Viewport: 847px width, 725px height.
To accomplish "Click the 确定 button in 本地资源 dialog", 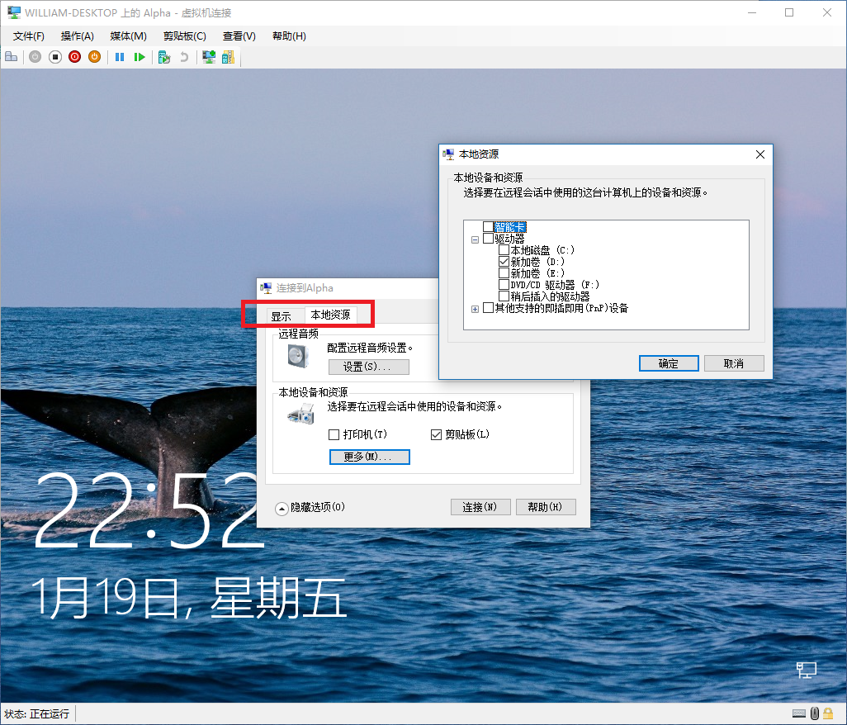I will pyautogui.click(x=669, y=362).
